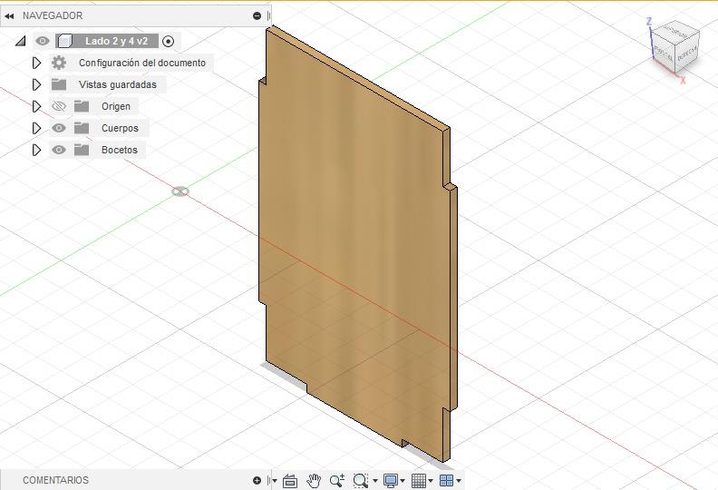
Task: Hide the Bocetos folder via eye icon
Action: click(x=59, y=150)
